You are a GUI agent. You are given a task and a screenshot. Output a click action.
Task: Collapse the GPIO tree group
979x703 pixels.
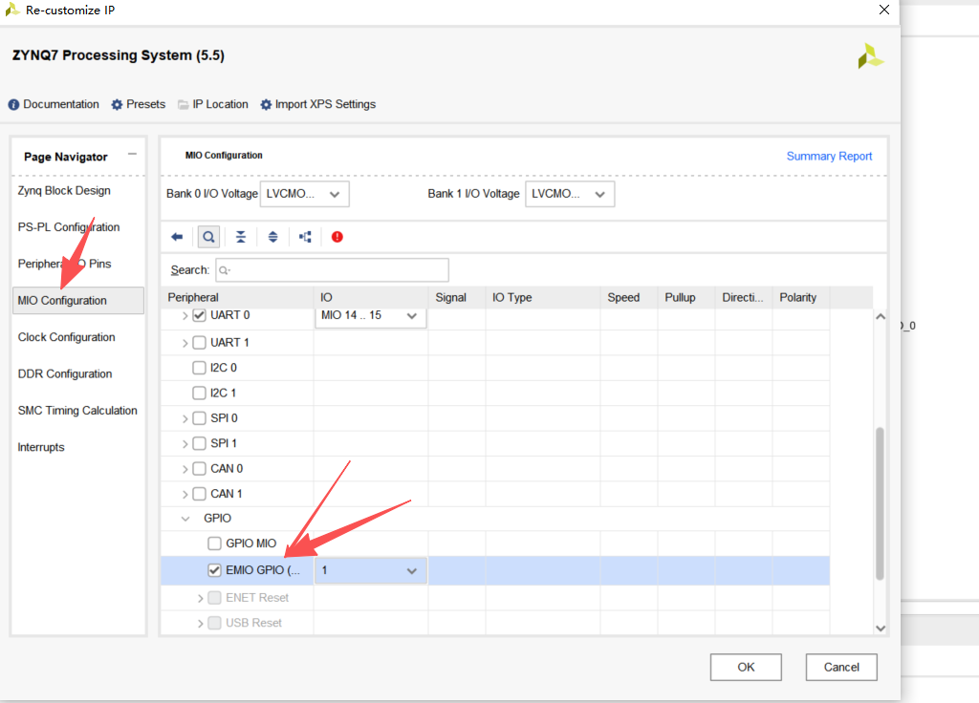[185, 519]
